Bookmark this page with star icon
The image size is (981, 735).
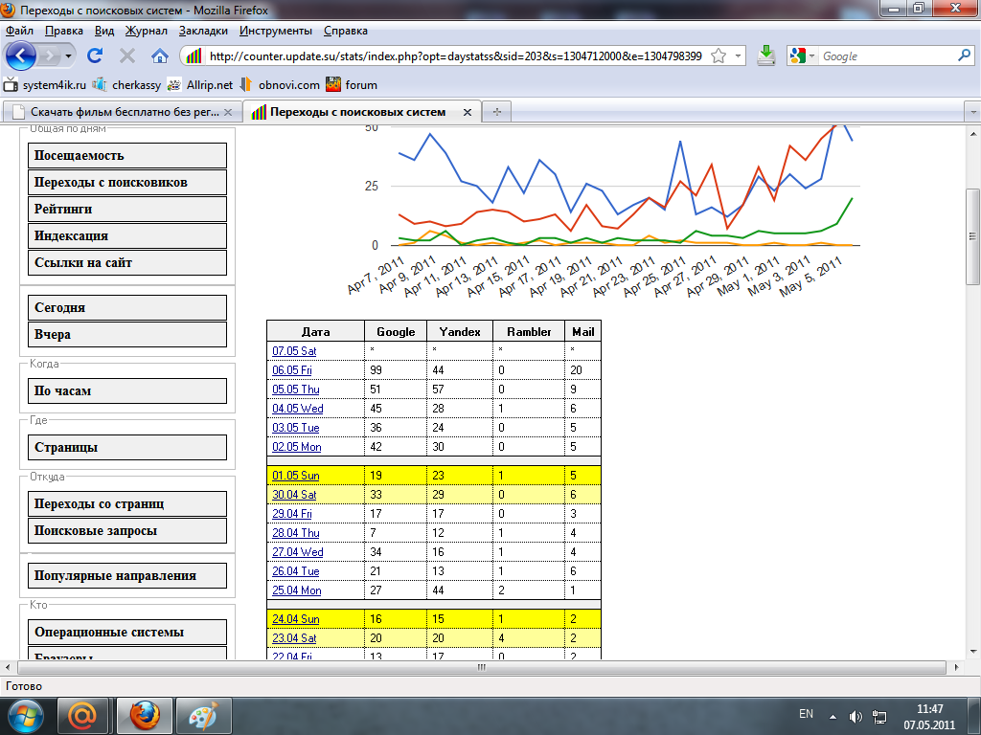[719, 56]
